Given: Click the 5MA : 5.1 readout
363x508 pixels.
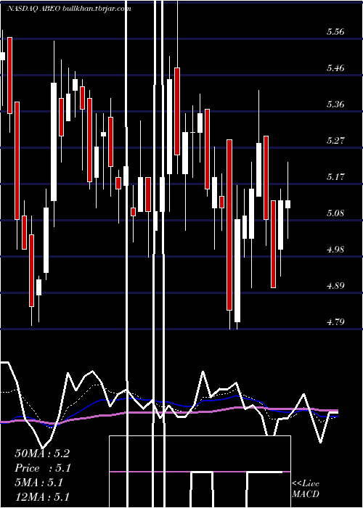Looking at the screenshot, I should coord(38,483).
